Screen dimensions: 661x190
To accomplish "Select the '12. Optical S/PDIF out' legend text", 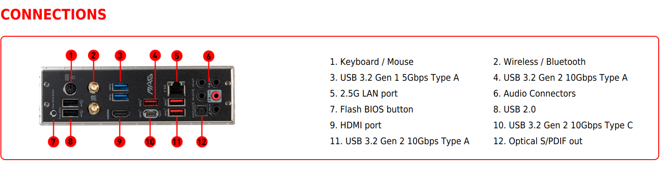I will [x=538, y=141].
